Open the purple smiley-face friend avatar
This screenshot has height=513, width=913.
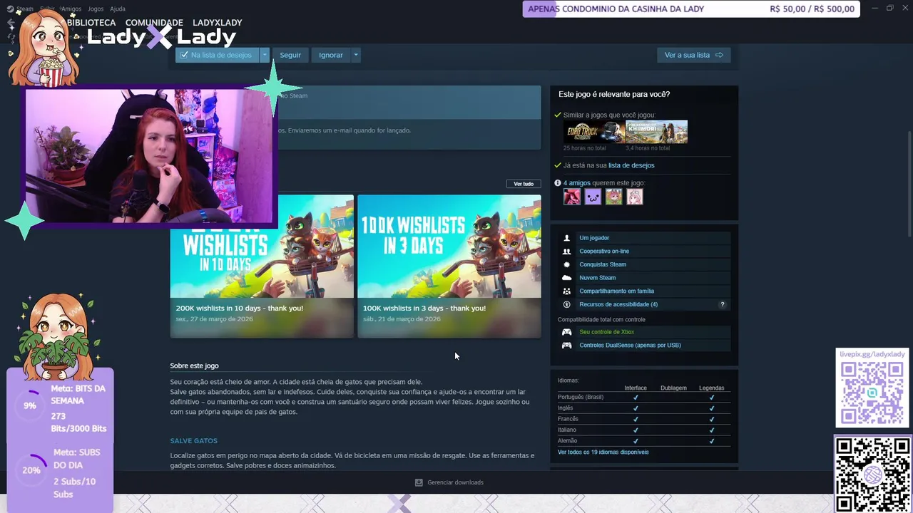click(593, 197)
